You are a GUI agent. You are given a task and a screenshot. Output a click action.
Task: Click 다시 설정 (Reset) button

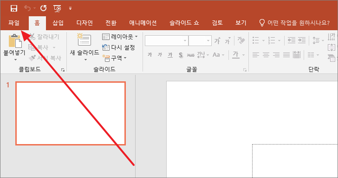[118, 47]
